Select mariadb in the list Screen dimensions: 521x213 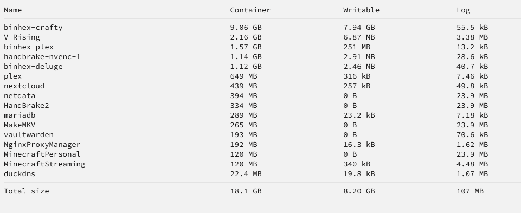(20, 115)
